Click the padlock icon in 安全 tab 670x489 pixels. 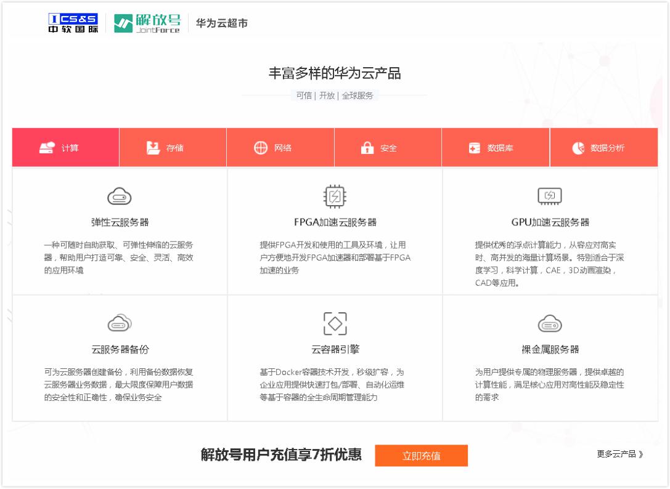(x=367, y=148)
